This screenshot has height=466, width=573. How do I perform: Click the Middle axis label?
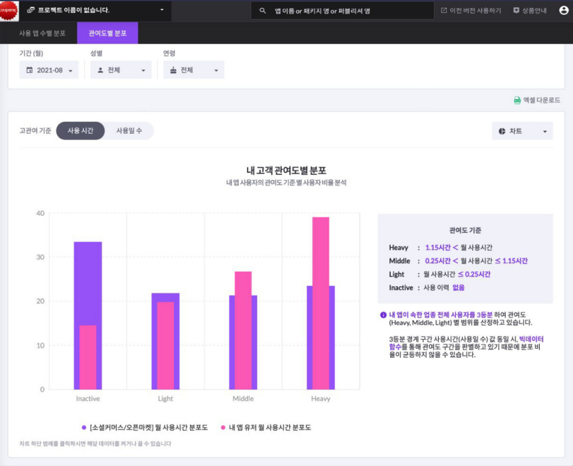(x=243, y=399)
